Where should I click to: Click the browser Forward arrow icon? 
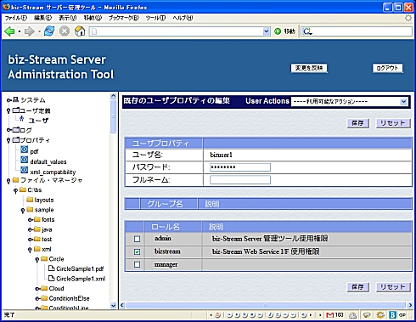pos(30,31)
